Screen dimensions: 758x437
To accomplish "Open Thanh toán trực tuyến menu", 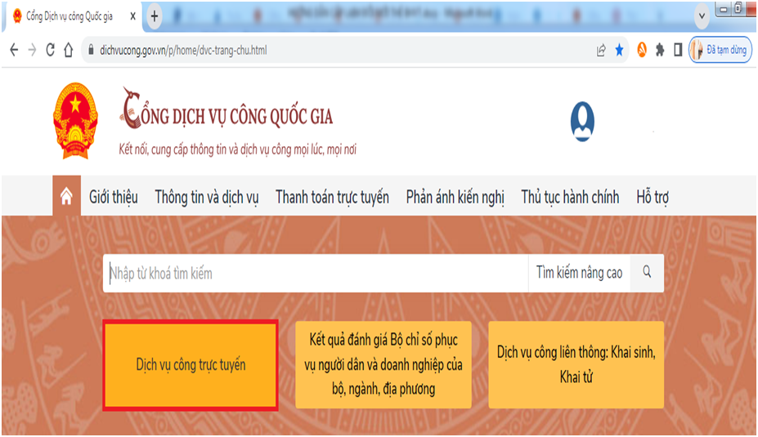I will tap(332, 197).
